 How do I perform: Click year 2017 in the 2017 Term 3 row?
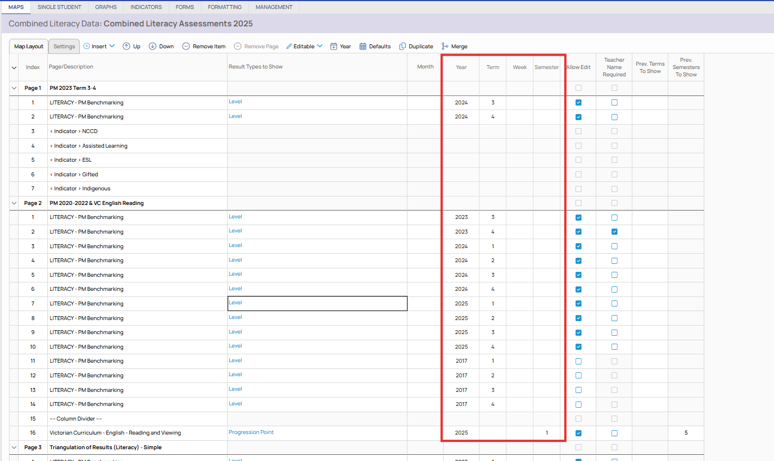point(461,390)
